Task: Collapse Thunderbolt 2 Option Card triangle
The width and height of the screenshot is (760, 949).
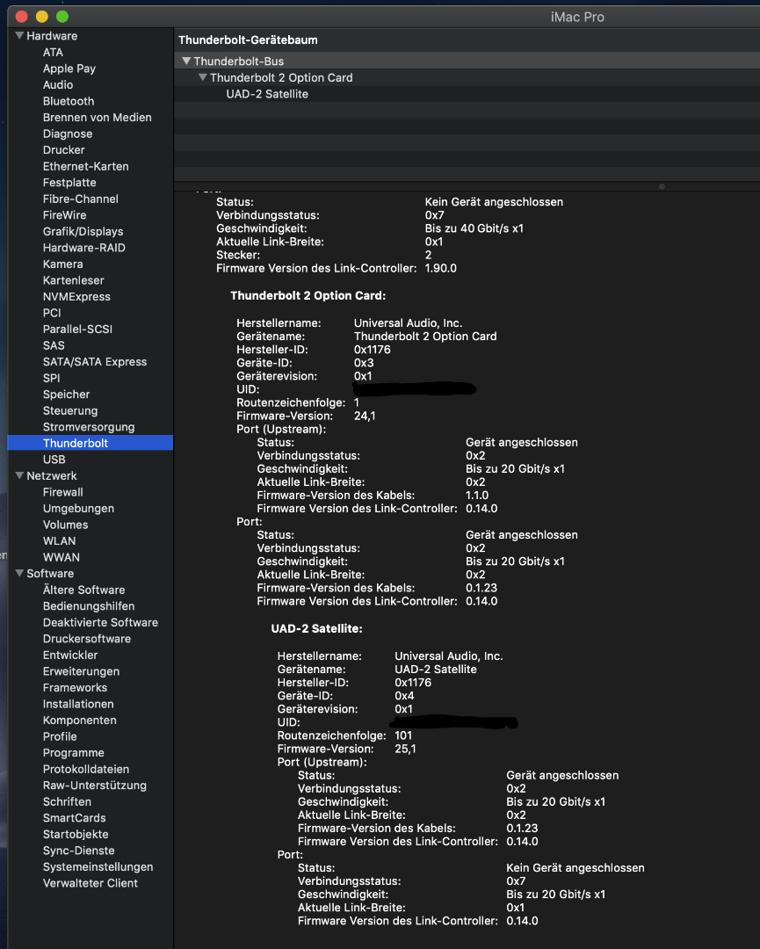Action: tap(202, 77)
